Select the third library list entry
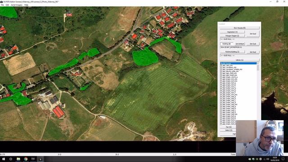 238,67
